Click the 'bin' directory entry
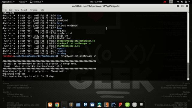This screenshot has height=108, width=192. [x=59, y=16]
